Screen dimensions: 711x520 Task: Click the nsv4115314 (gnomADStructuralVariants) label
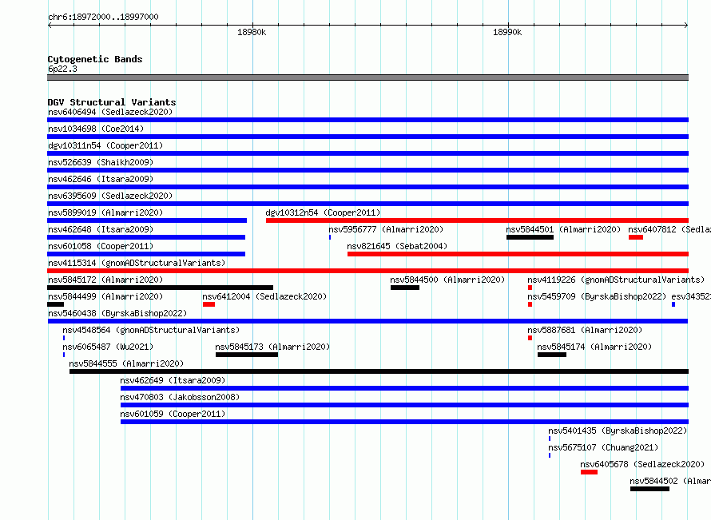pyautogui.click(x=137, y=263)
